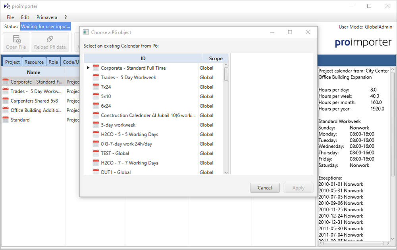Viewport: 397px width, 250px height.
Task: Open the Primavera menu
Action: point(47,17)
